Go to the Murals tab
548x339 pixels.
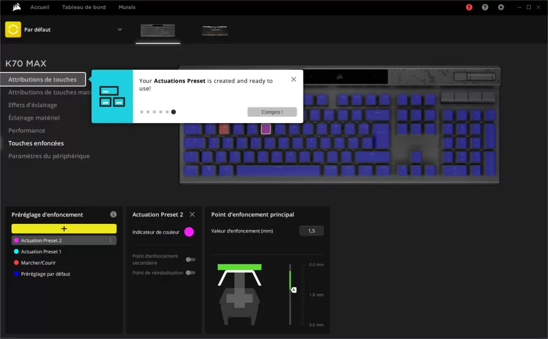[127, 7]
